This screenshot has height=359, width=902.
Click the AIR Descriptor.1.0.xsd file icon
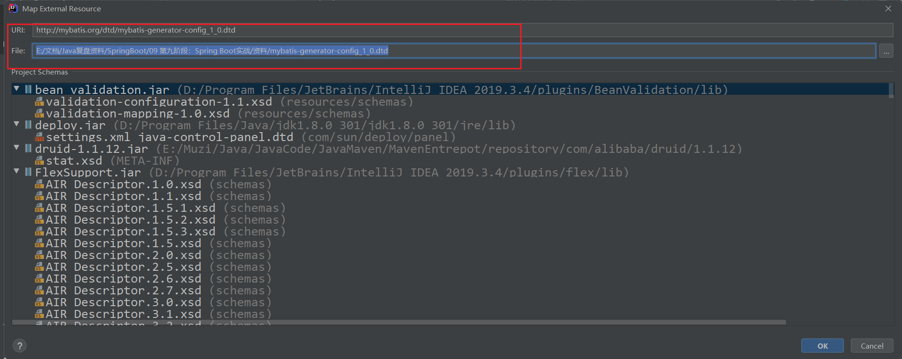point(39,184)
